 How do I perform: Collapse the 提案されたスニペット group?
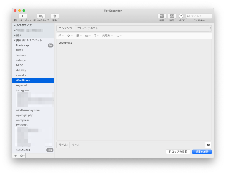(x=15, y=41)
